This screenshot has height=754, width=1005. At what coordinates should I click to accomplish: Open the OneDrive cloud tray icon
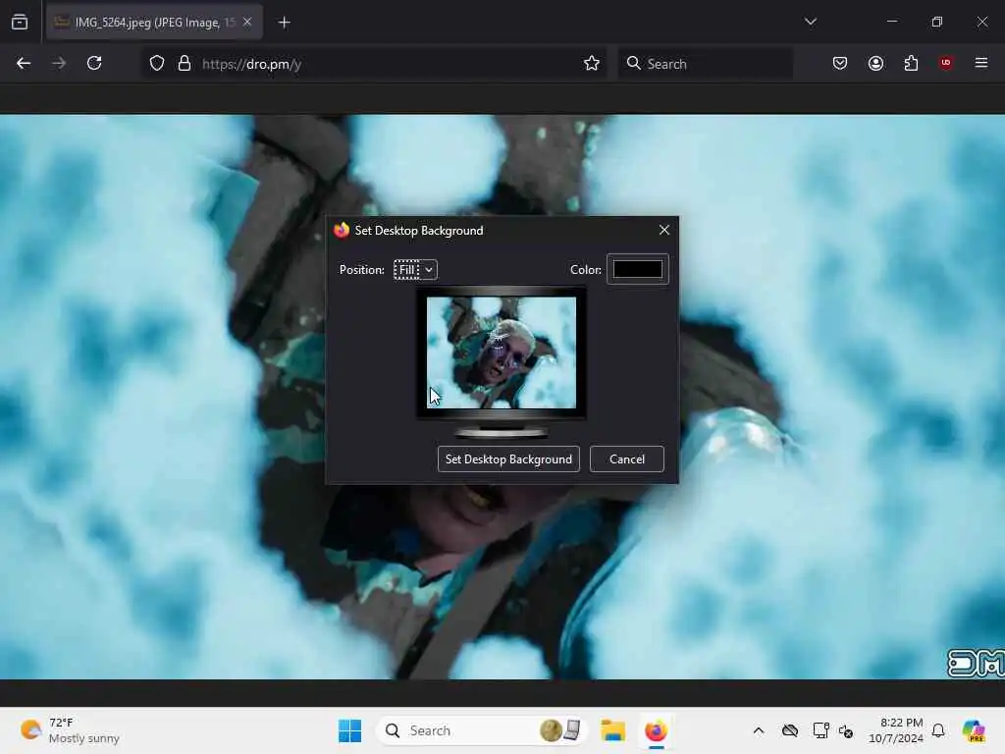pyautogui.click(x=790, y=730)
